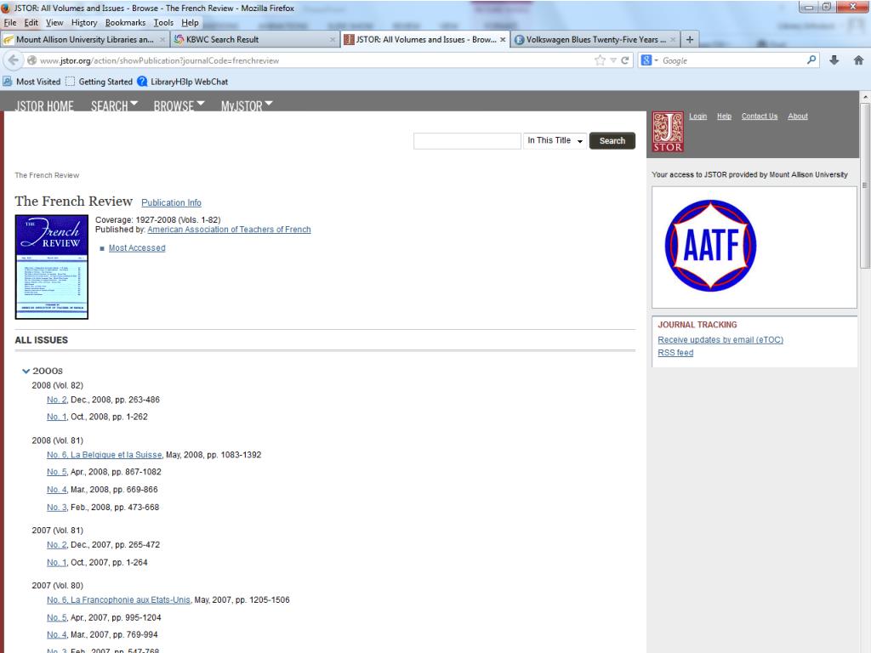Screen dimensions: 871x653
Task: Open No. 1, Oct. 2008 issue
Action: 57,417
